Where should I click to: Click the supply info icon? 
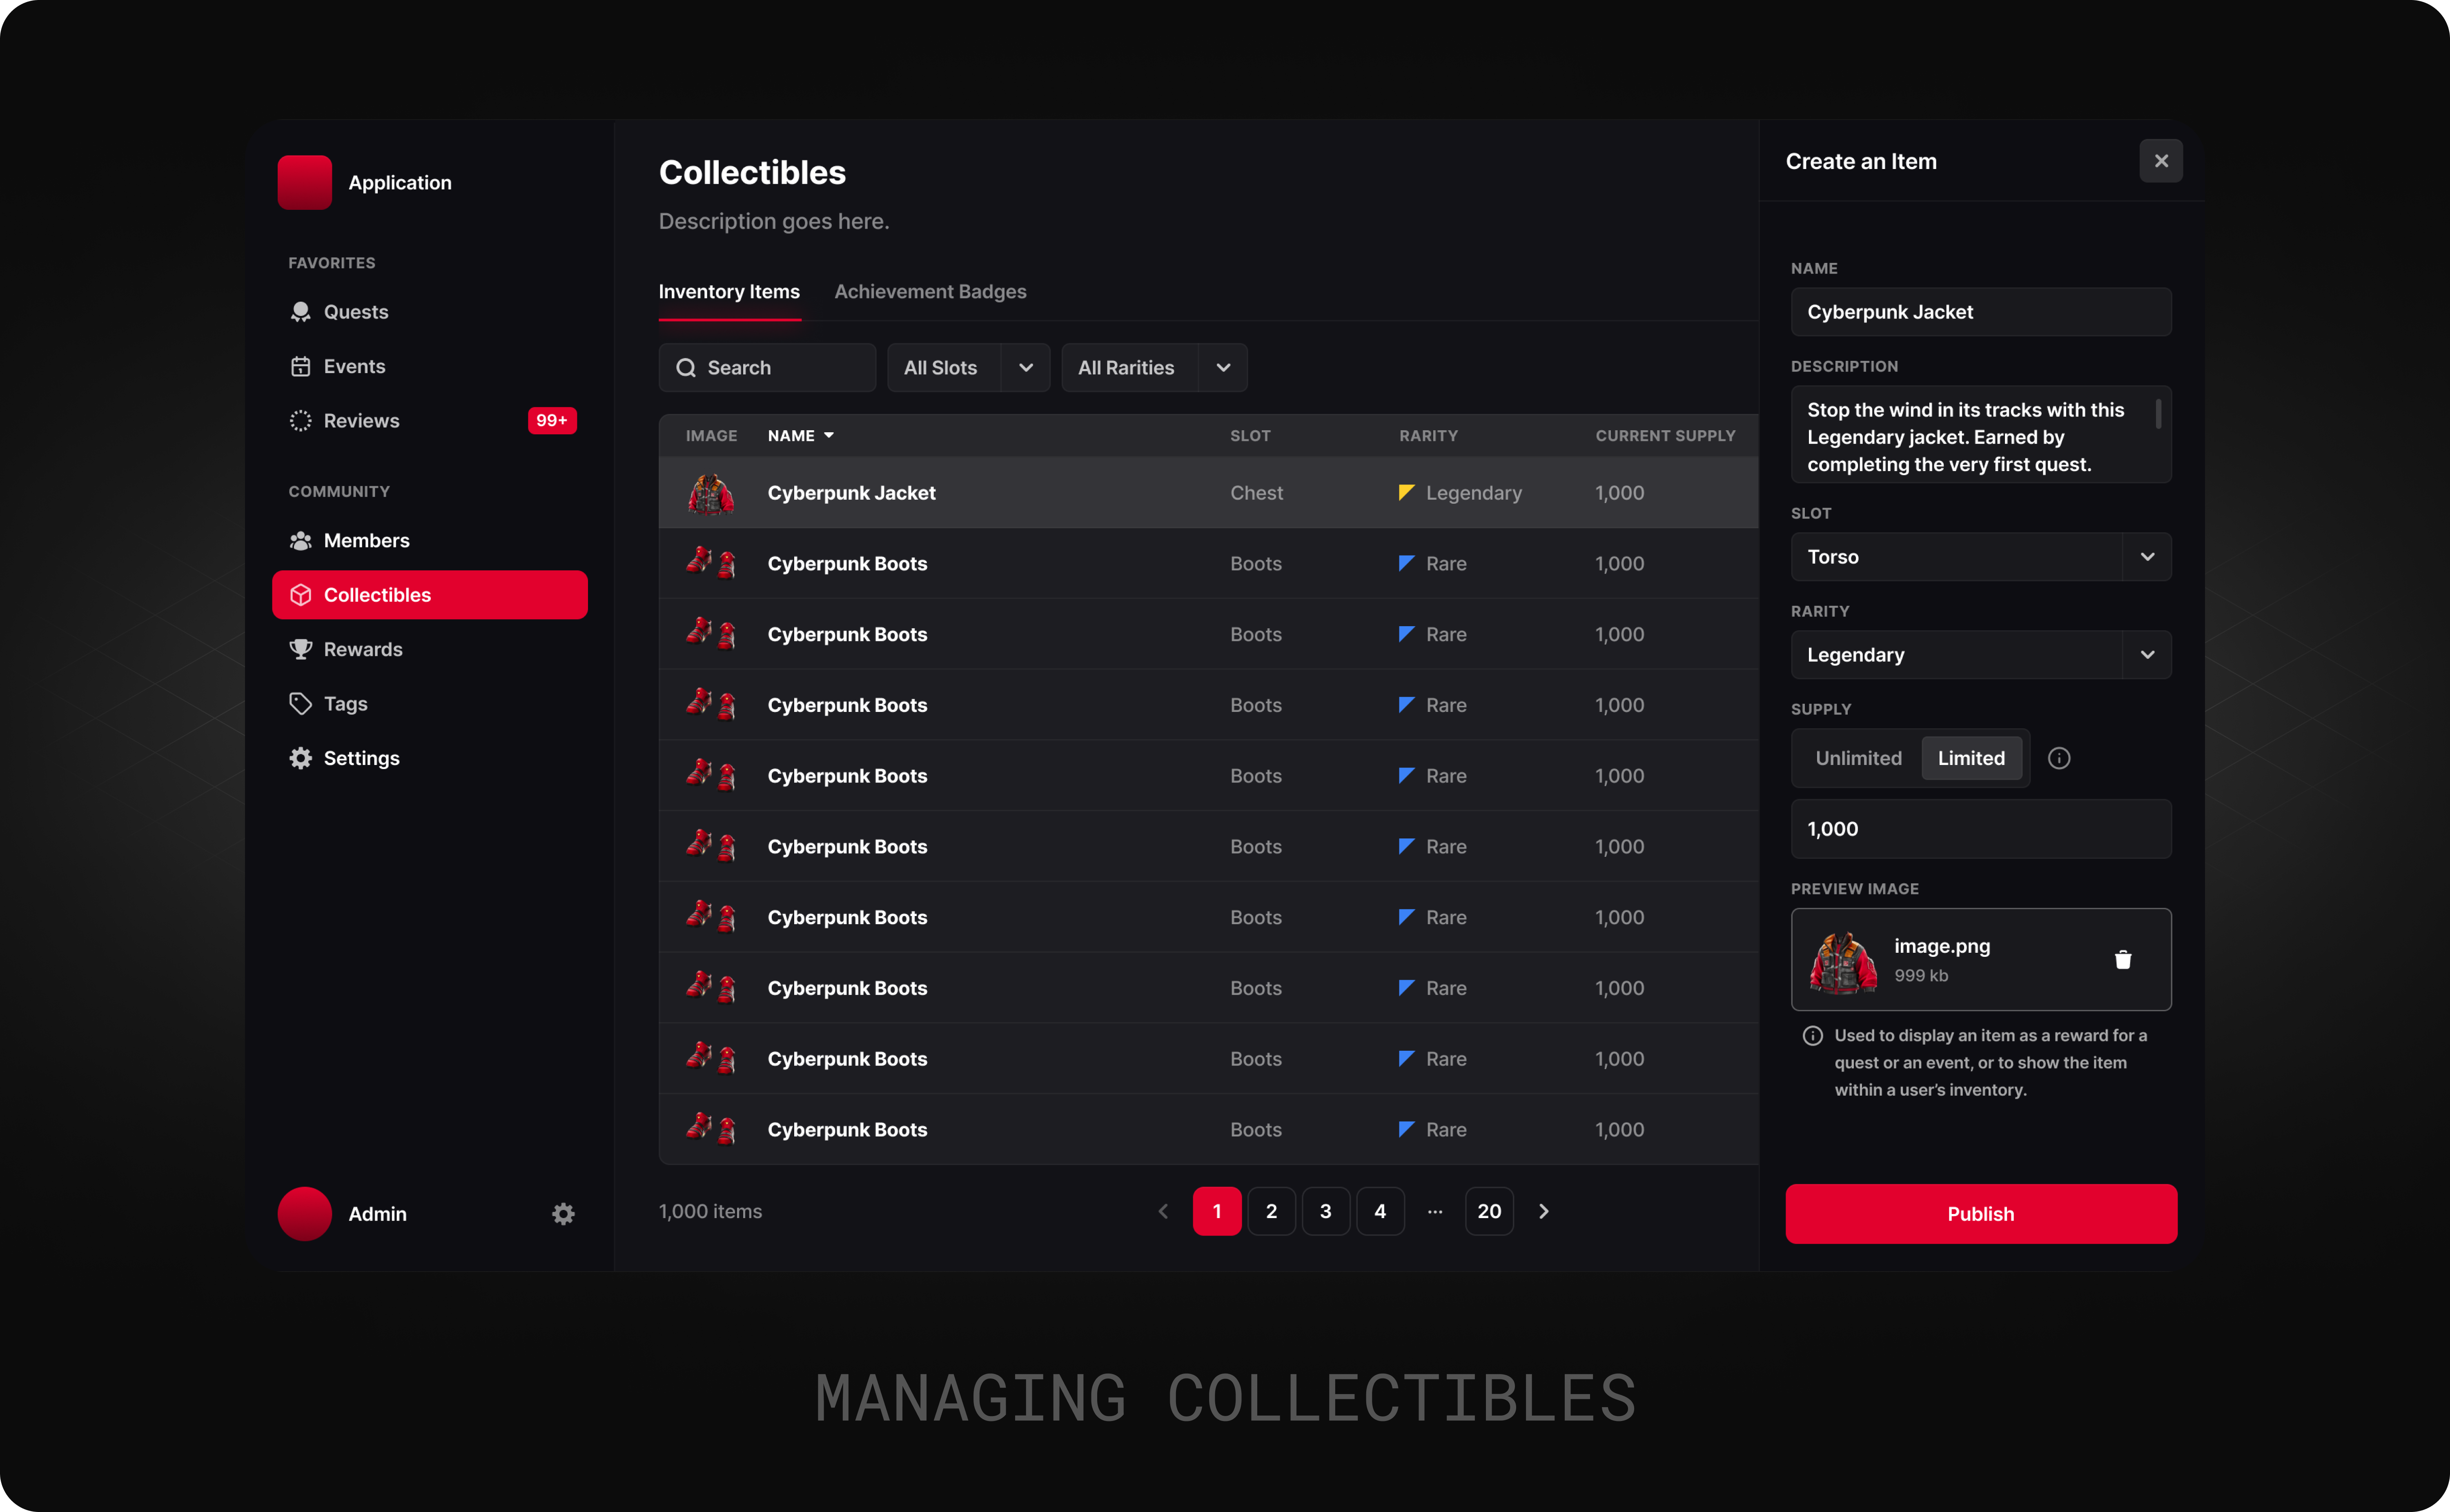pos(2058,758)
